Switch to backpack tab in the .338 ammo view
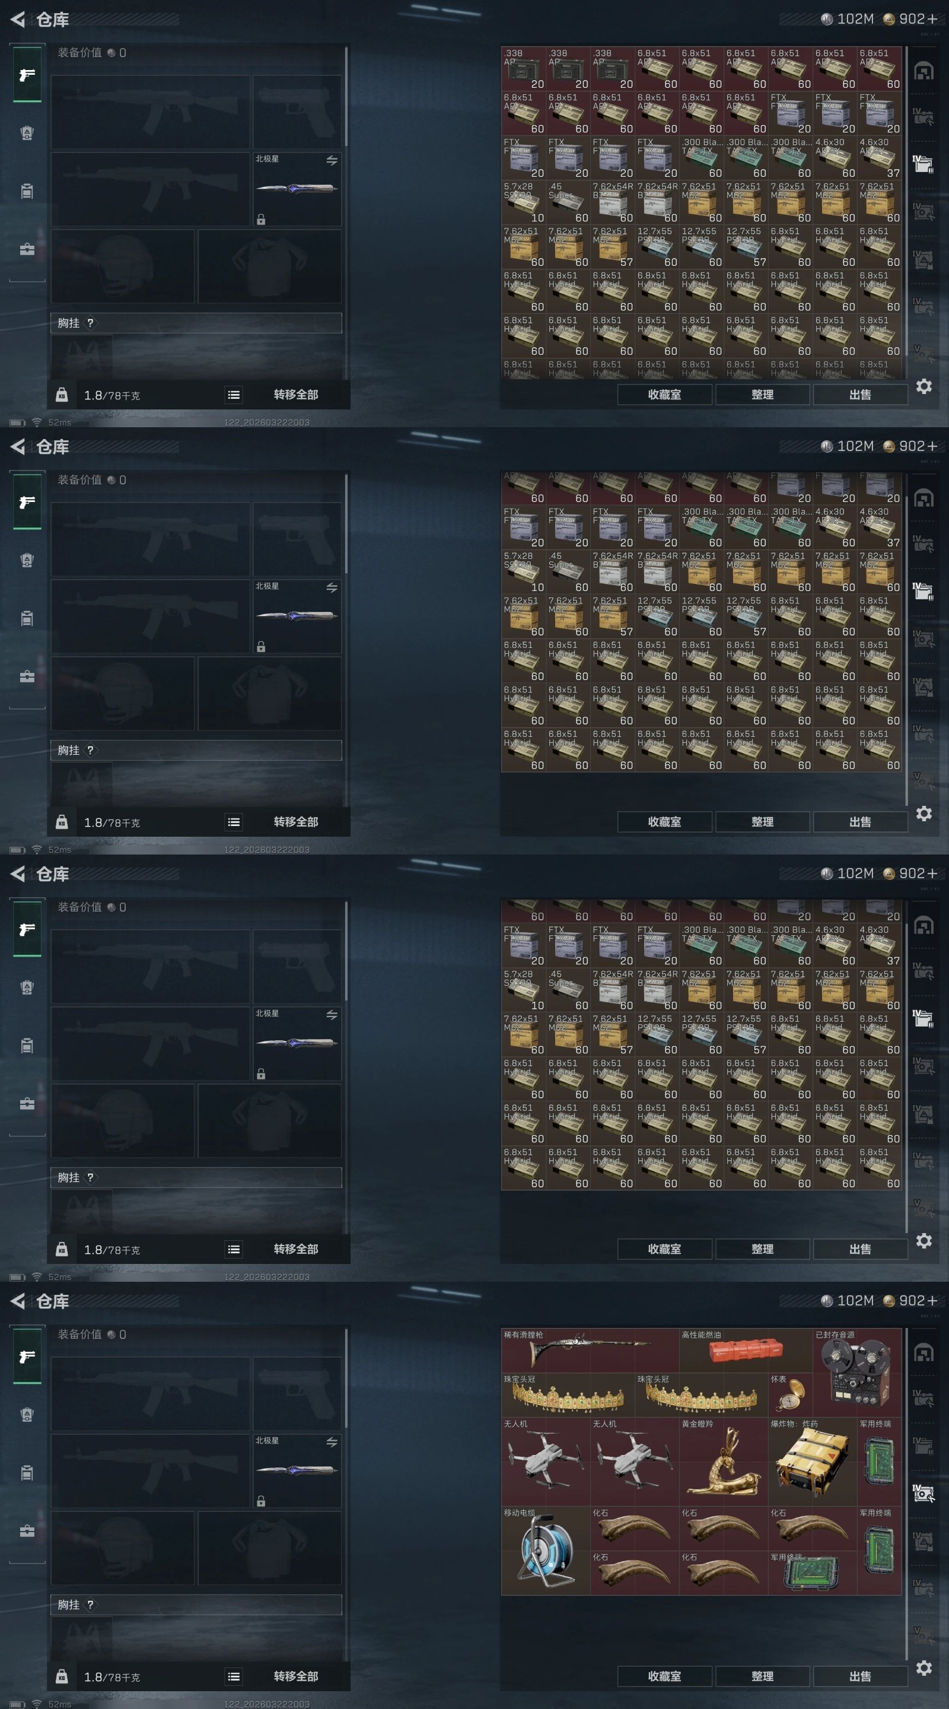The width and height of the screenshot is (949, 1709). [27, 133]
